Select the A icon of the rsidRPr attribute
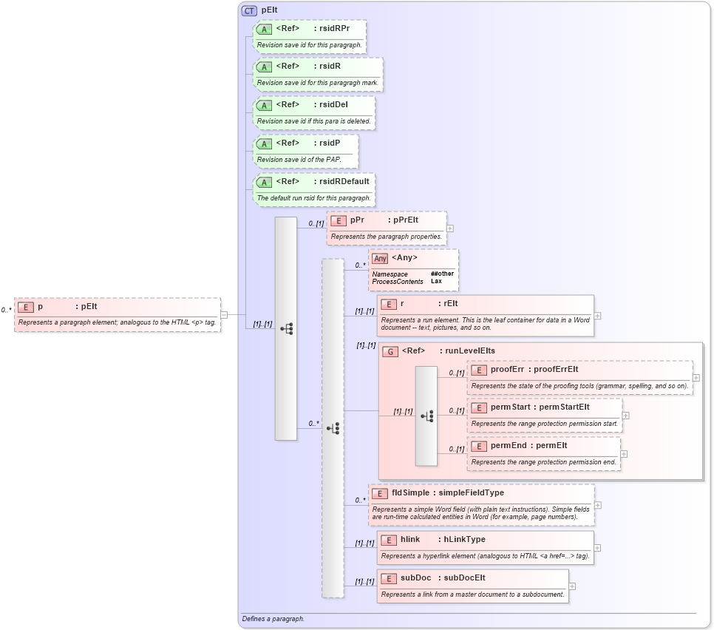The height and width of the screenshot is (630, 714). coord(265,29)
